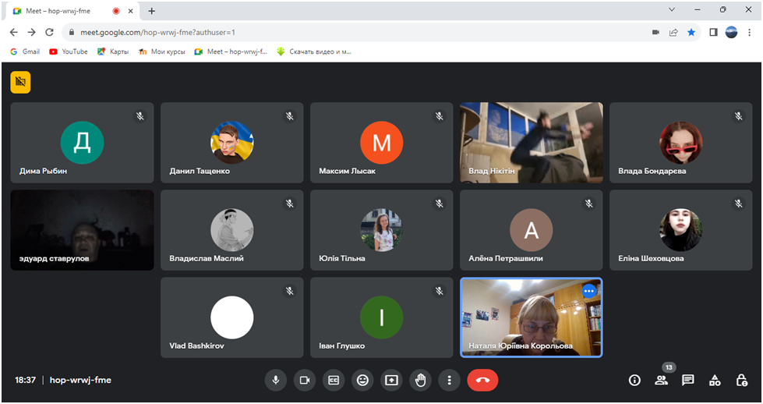Toggle the camera in Meet toolbar

tap(305, 380)
